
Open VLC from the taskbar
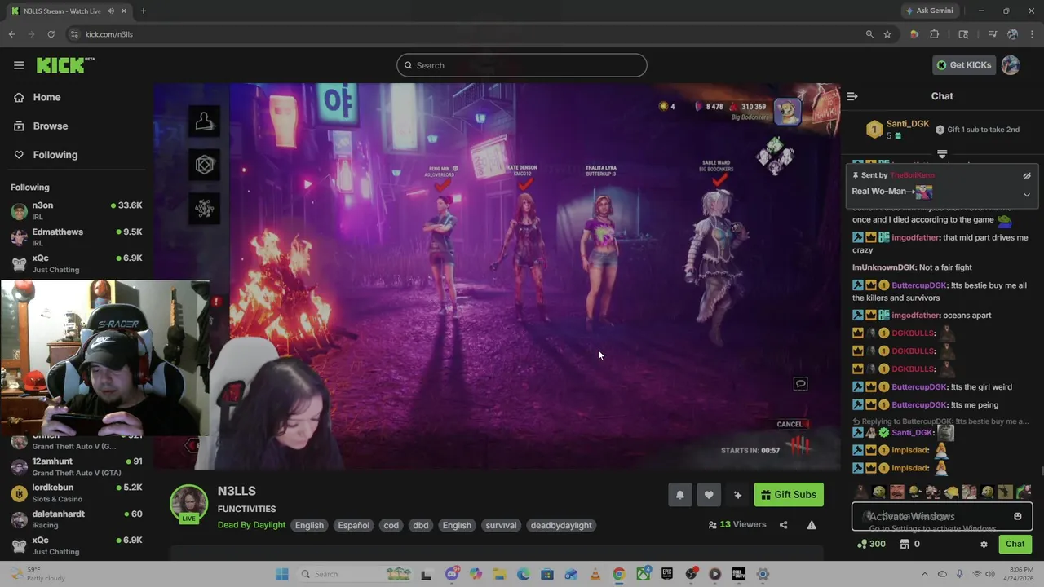[x=595, y=574]
